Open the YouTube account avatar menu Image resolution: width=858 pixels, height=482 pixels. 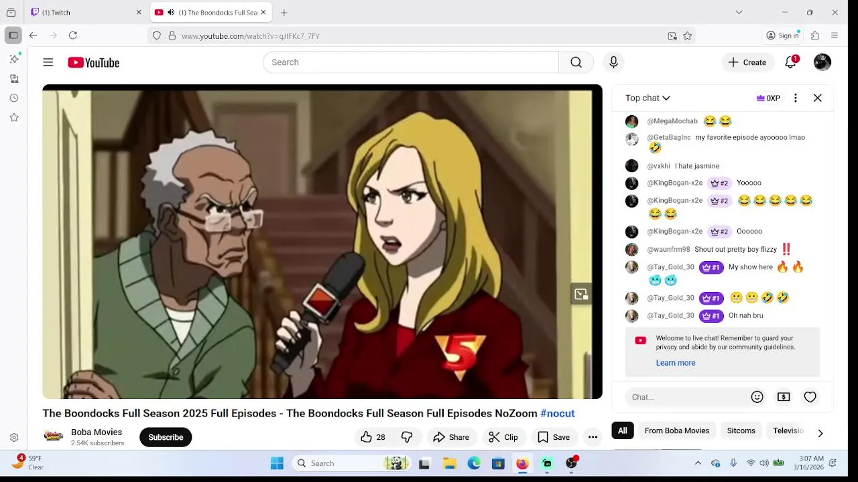coord(822,62)
